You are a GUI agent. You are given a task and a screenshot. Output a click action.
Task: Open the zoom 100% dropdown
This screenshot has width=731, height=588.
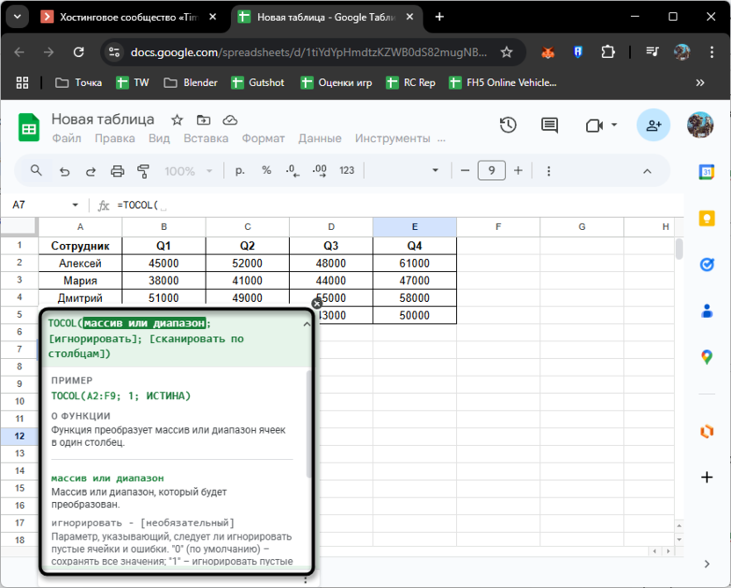click(x=188, y=171)
